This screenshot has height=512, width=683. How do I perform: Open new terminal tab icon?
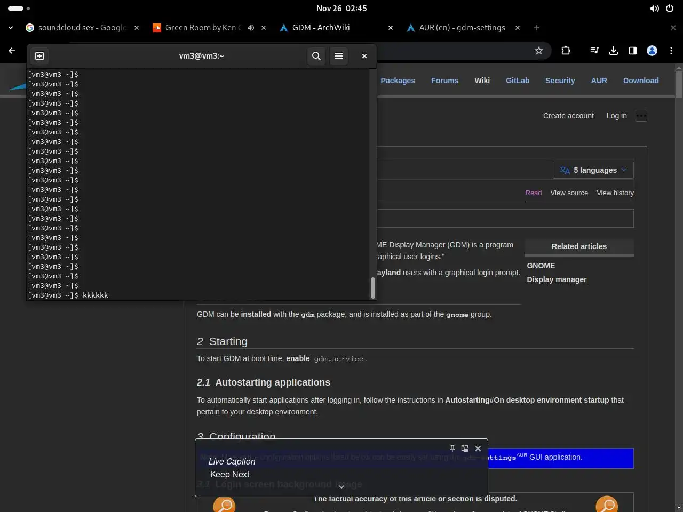coord(39,56)
